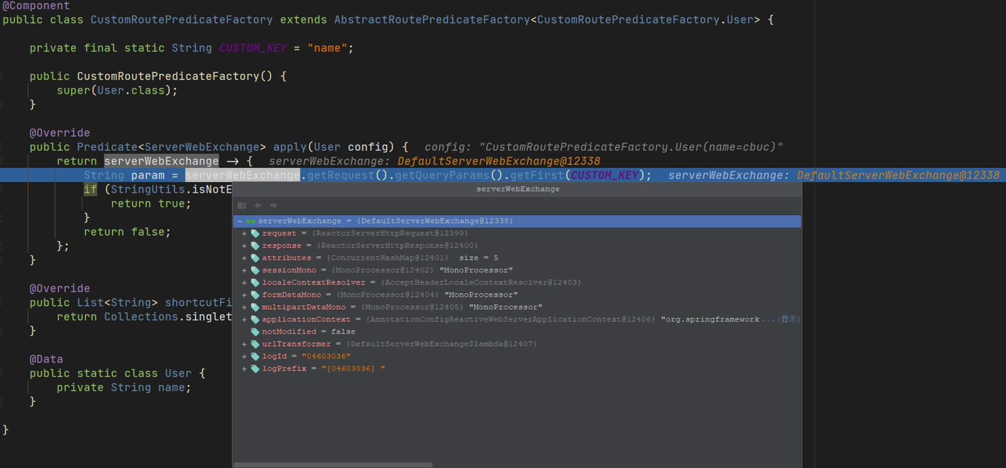This screenshot has width=1006, height=468.
Task: Click the @Data annotation
Action: pos(46,359)
